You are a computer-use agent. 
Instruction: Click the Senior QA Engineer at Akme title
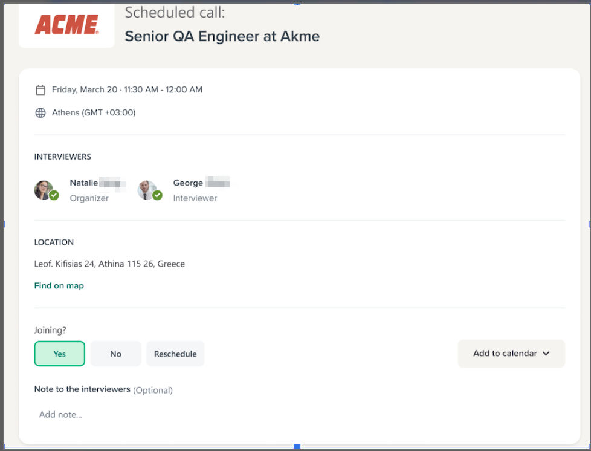[222, 36]
